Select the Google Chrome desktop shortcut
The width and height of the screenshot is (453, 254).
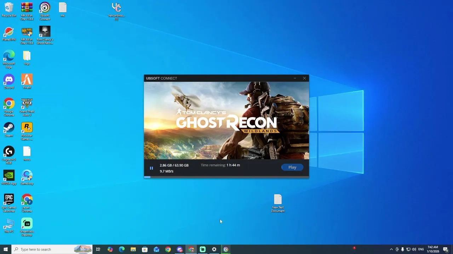point(9,107)
